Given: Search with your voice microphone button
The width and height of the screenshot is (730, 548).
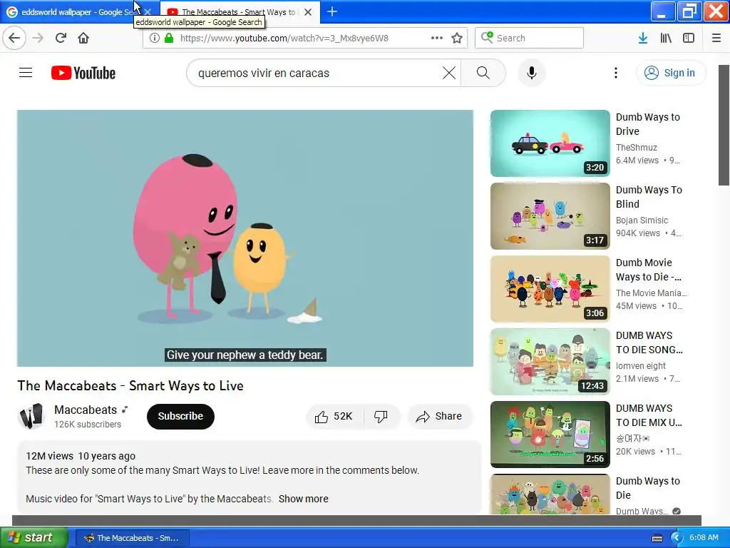Looking at the screenshot, I should (x=532, y=73).
